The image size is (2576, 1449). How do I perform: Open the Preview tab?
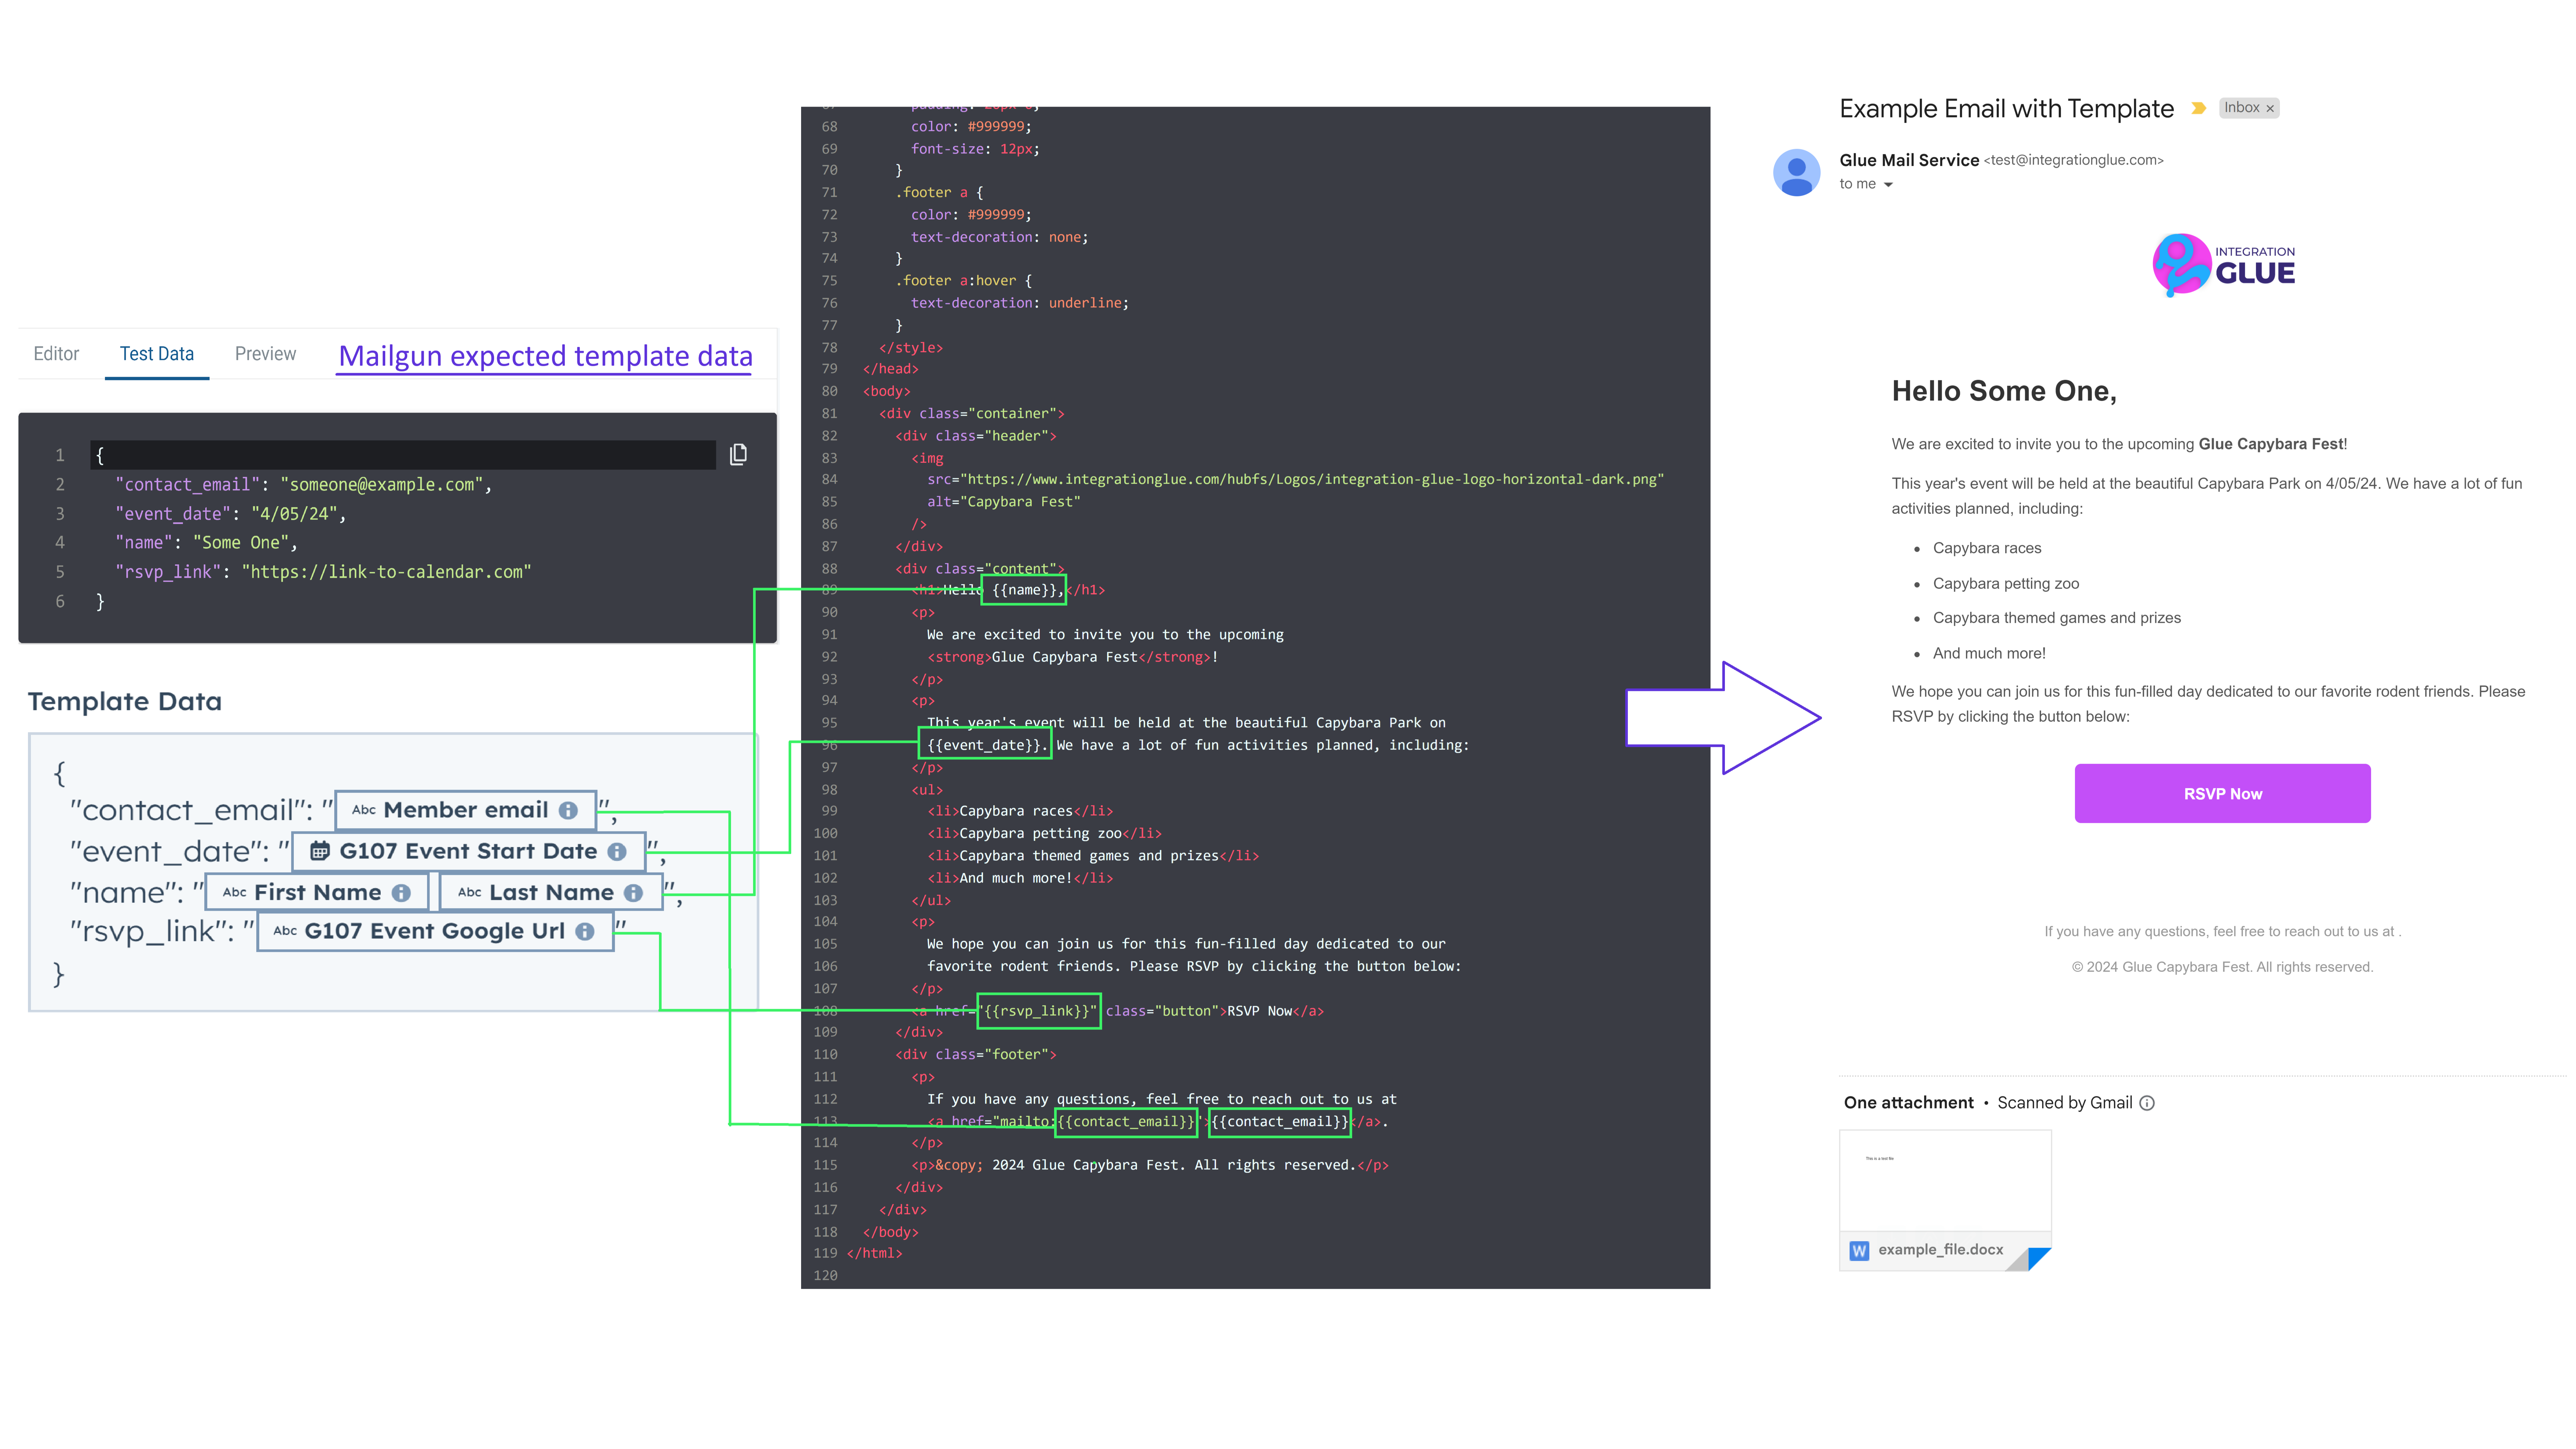tap(265, 354)
